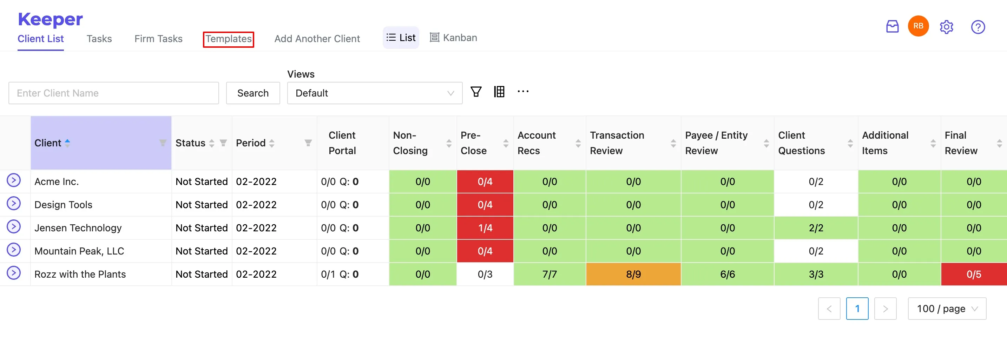This screenshot has height=337, width=1007.
Task: Expand the Jensen Technology row
Action: point(14,226)
